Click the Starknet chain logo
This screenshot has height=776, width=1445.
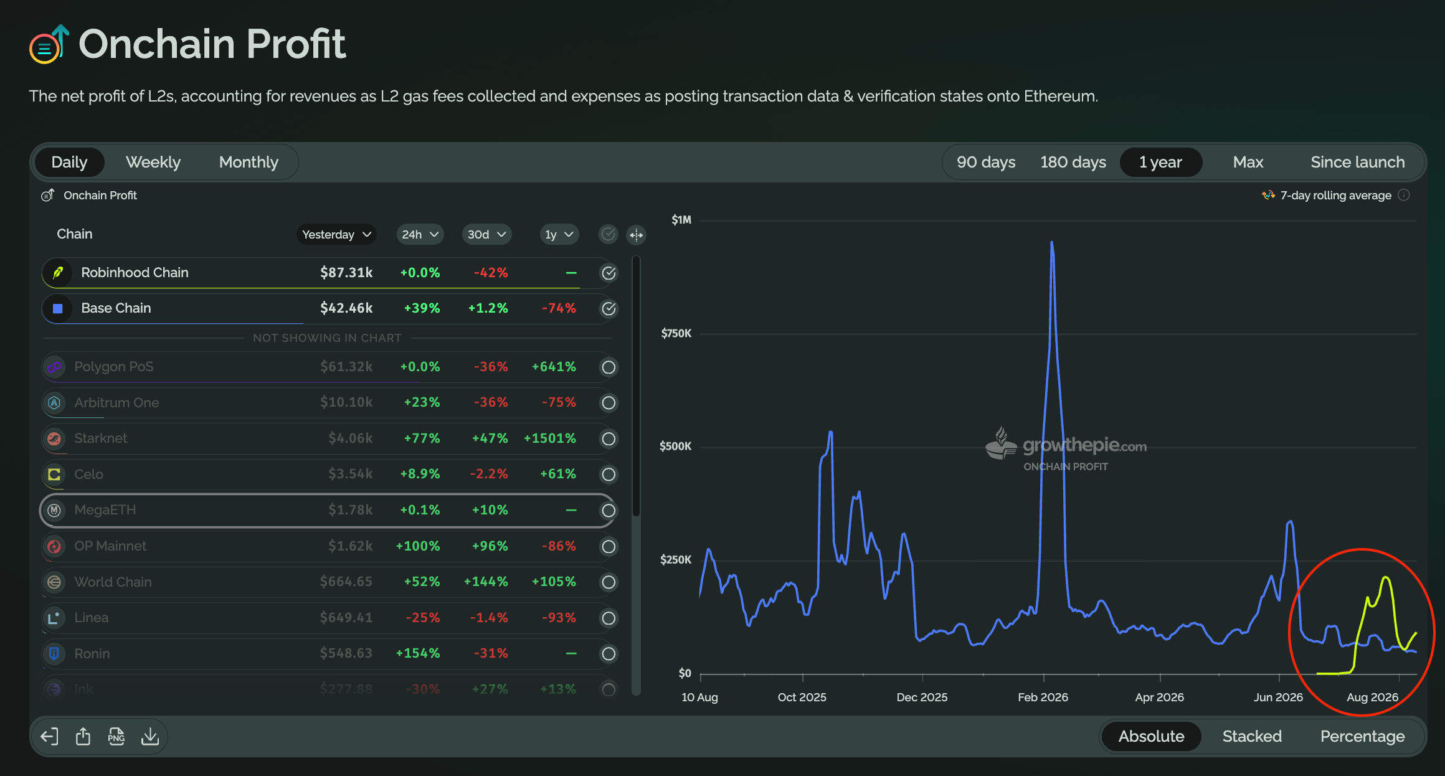tap(55, 438)
